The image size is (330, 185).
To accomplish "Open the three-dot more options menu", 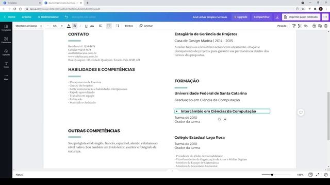I will pyautogui.click(x=325, y=17).
